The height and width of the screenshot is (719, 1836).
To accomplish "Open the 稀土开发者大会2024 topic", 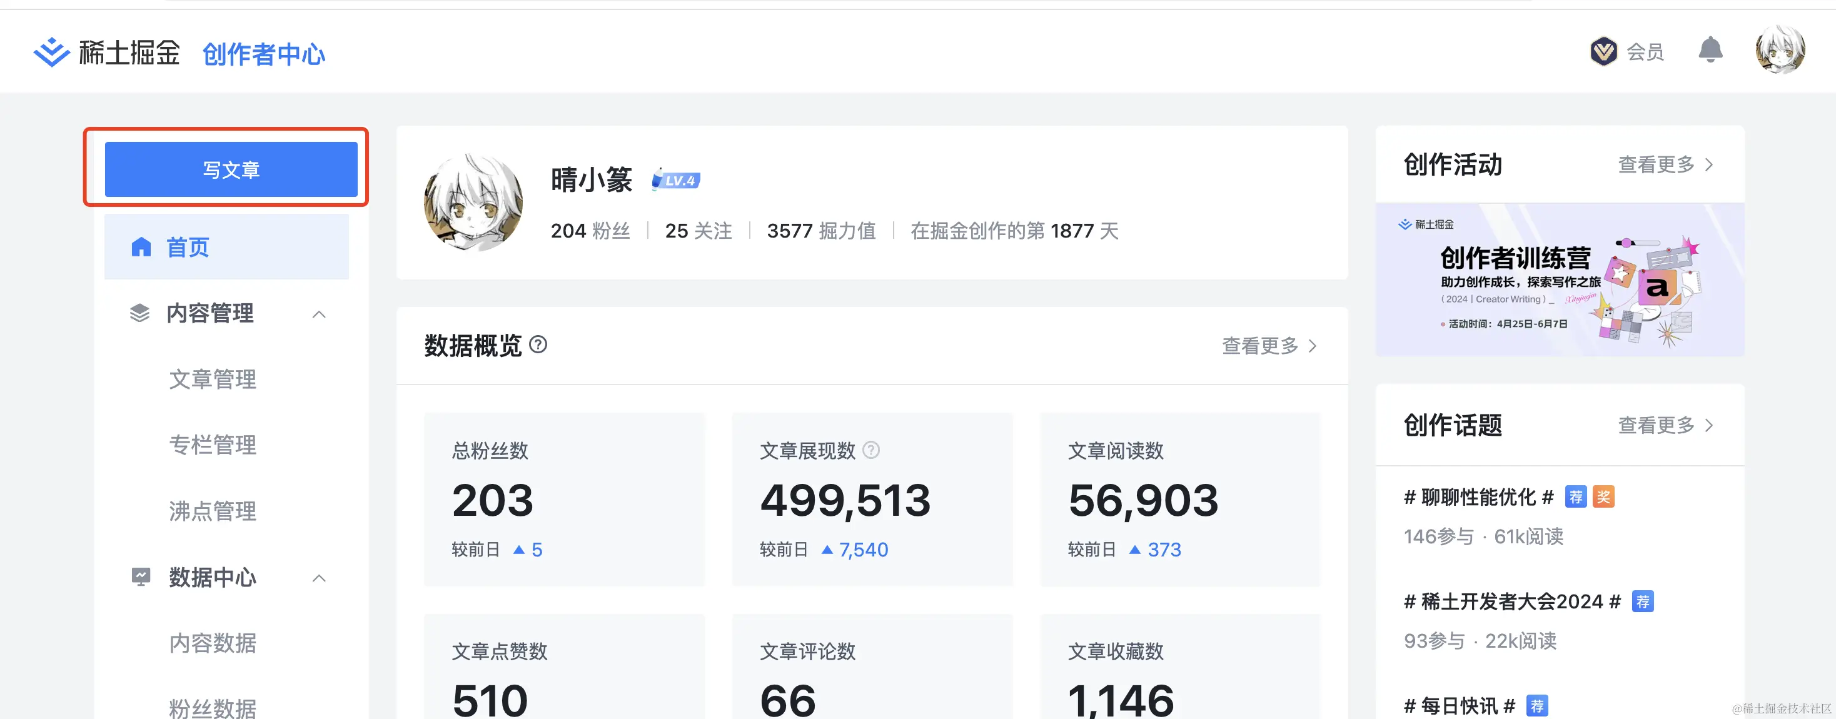I will click(x=1511, y=601).
